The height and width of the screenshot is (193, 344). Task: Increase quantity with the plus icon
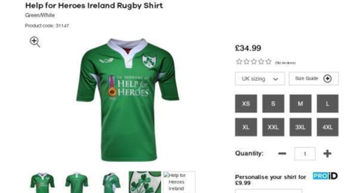click(x=327, y=154)
